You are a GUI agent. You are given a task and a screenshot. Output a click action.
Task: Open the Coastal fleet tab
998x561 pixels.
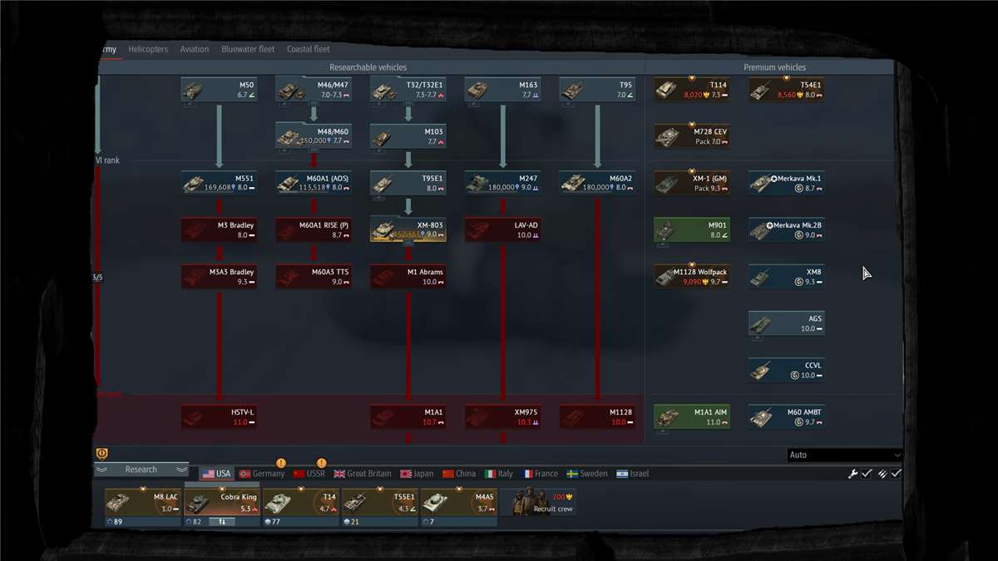click(309, 49)
